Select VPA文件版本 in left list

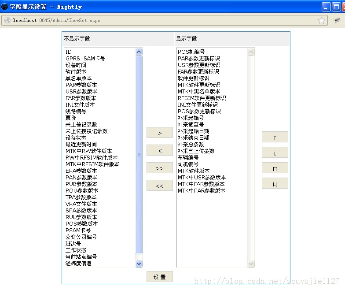[x=100, y=204]
